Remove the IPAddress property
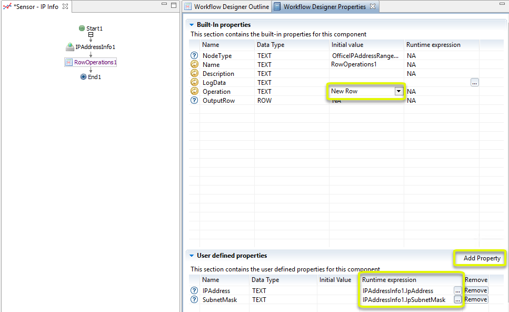The width and height of the screenshot is (509, 312). coord(475,290)
